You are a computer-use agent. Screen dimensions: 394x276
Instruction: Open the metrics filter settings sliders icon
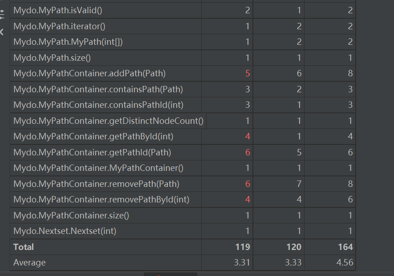2,15
